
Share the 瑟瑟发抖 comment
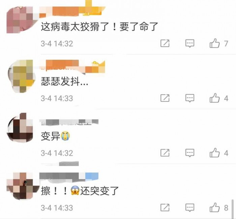pyautogui.click(x=165, y=98)
